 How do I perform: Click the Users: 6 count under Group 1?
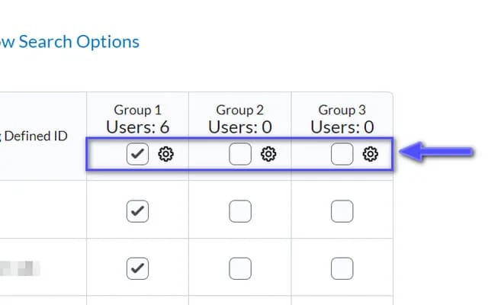tap(137, 127)
